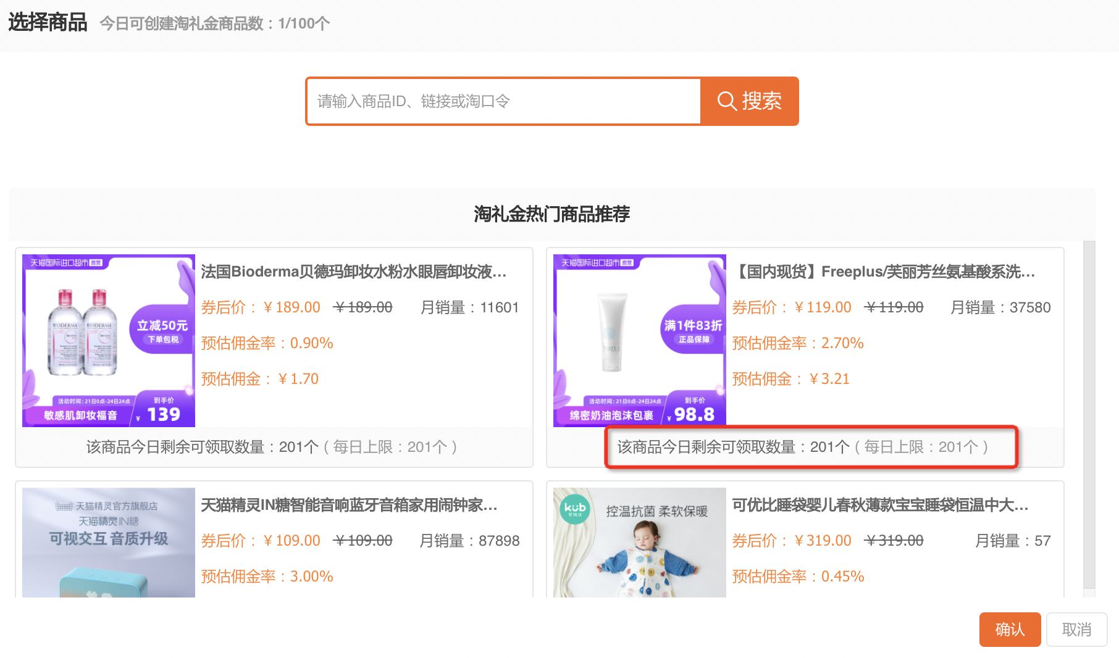Cancel the dialog with 取消 button

click(1076, 630)
